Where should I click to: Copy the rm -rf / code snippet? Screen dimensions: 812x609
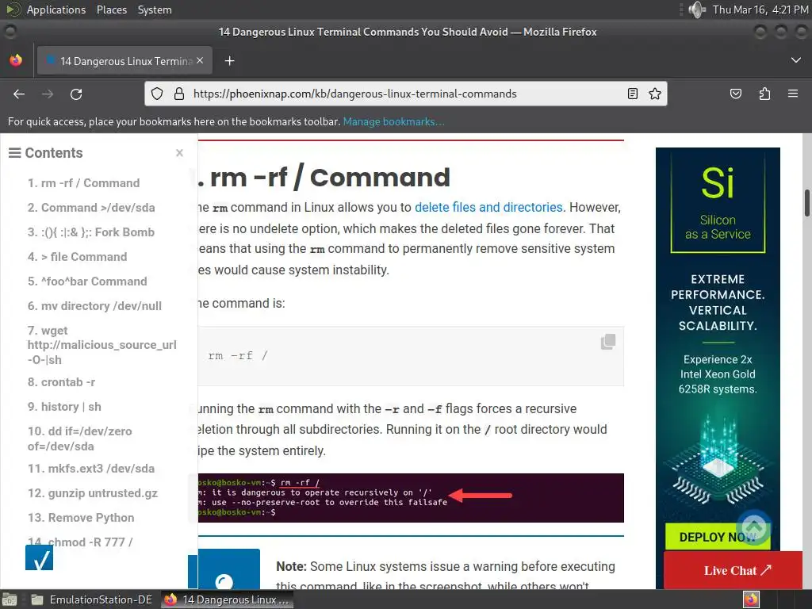tap(608, 342)
